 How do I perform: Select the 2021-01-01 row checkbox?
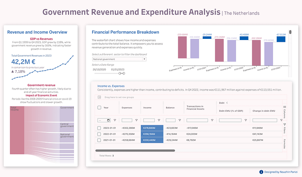pyautogui.click(x=99, y=140)
